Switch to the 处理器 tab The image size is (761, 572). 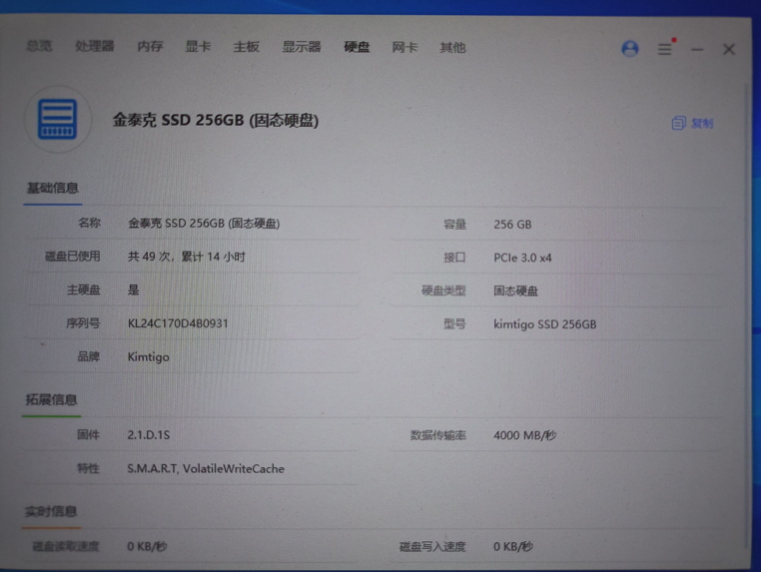95,46
